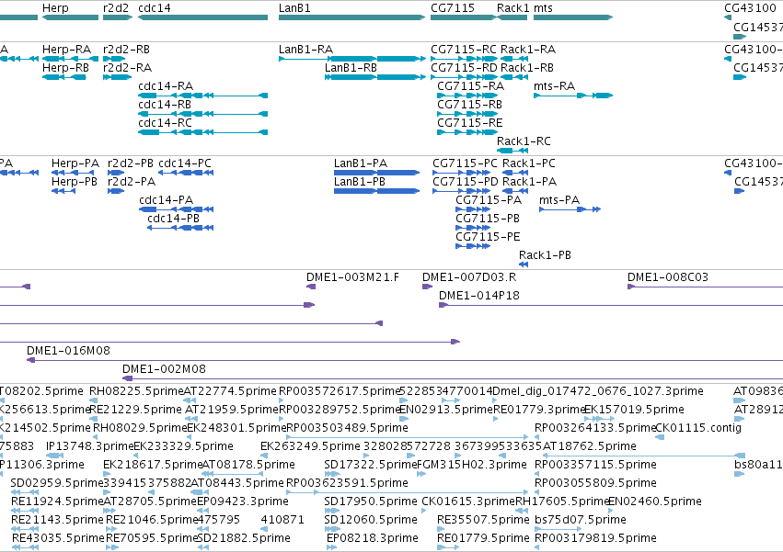Select the DME1-008C03 BAC label

pos(668,277)
